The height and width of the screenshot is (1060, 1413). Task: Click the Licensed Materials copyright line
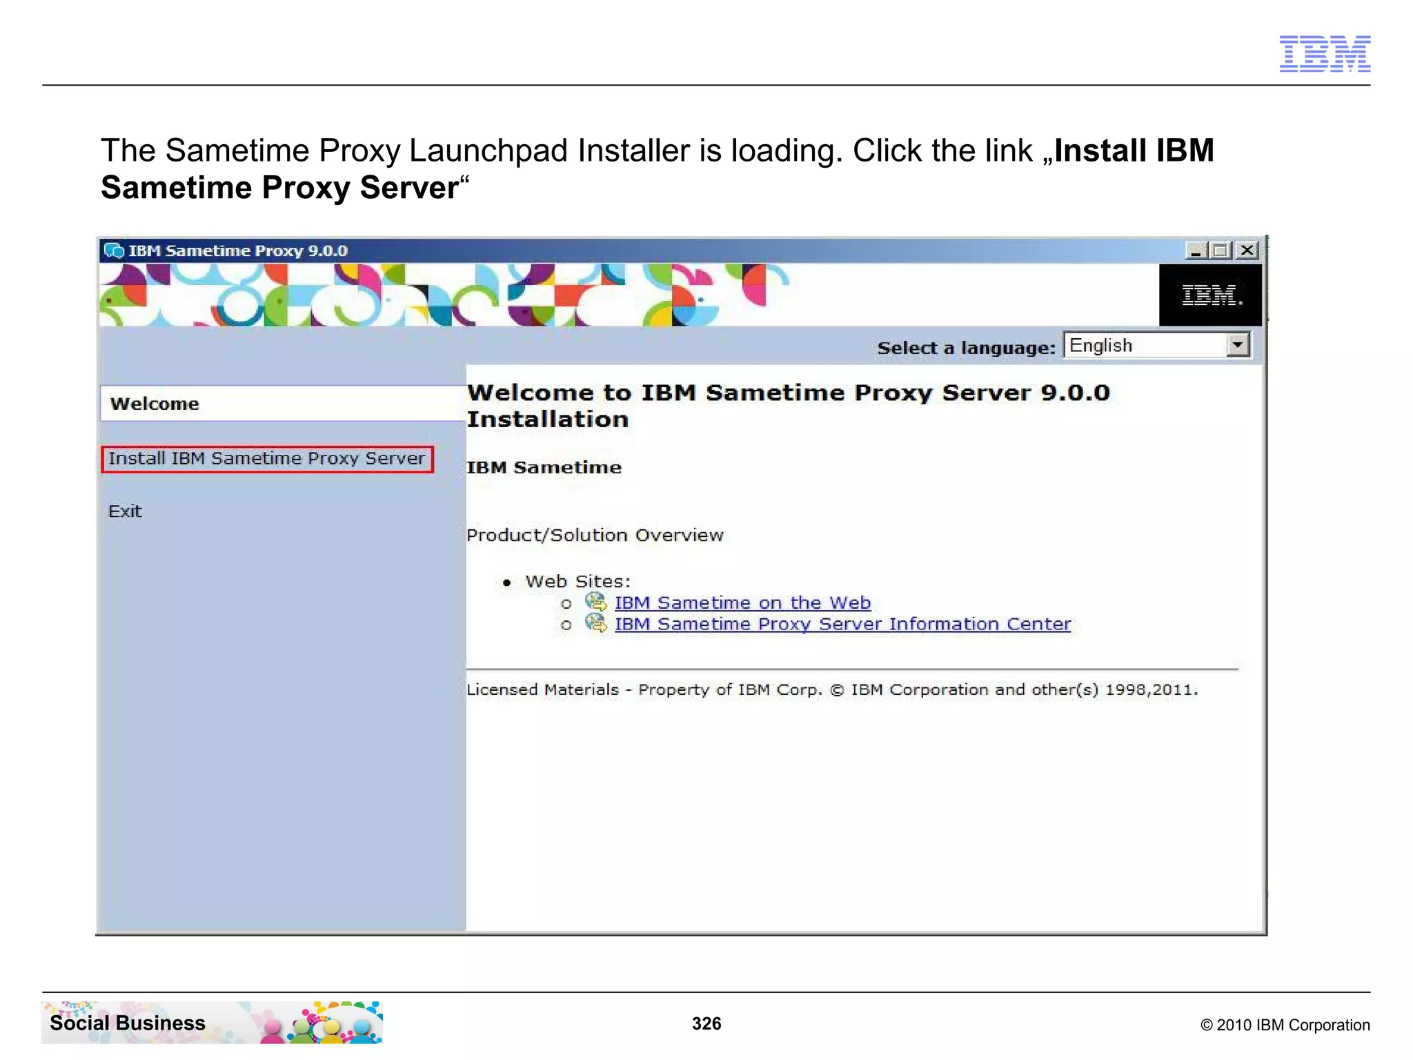click(x=832, y=690)
